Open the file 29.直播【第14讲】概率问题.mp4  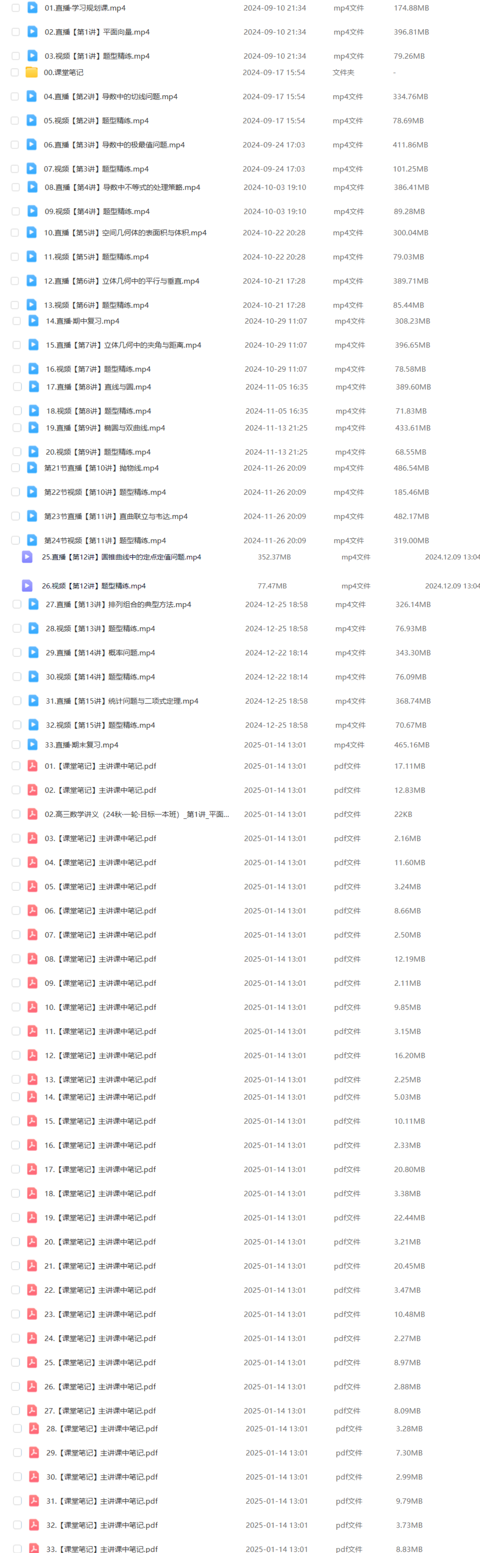pos(101,652)
